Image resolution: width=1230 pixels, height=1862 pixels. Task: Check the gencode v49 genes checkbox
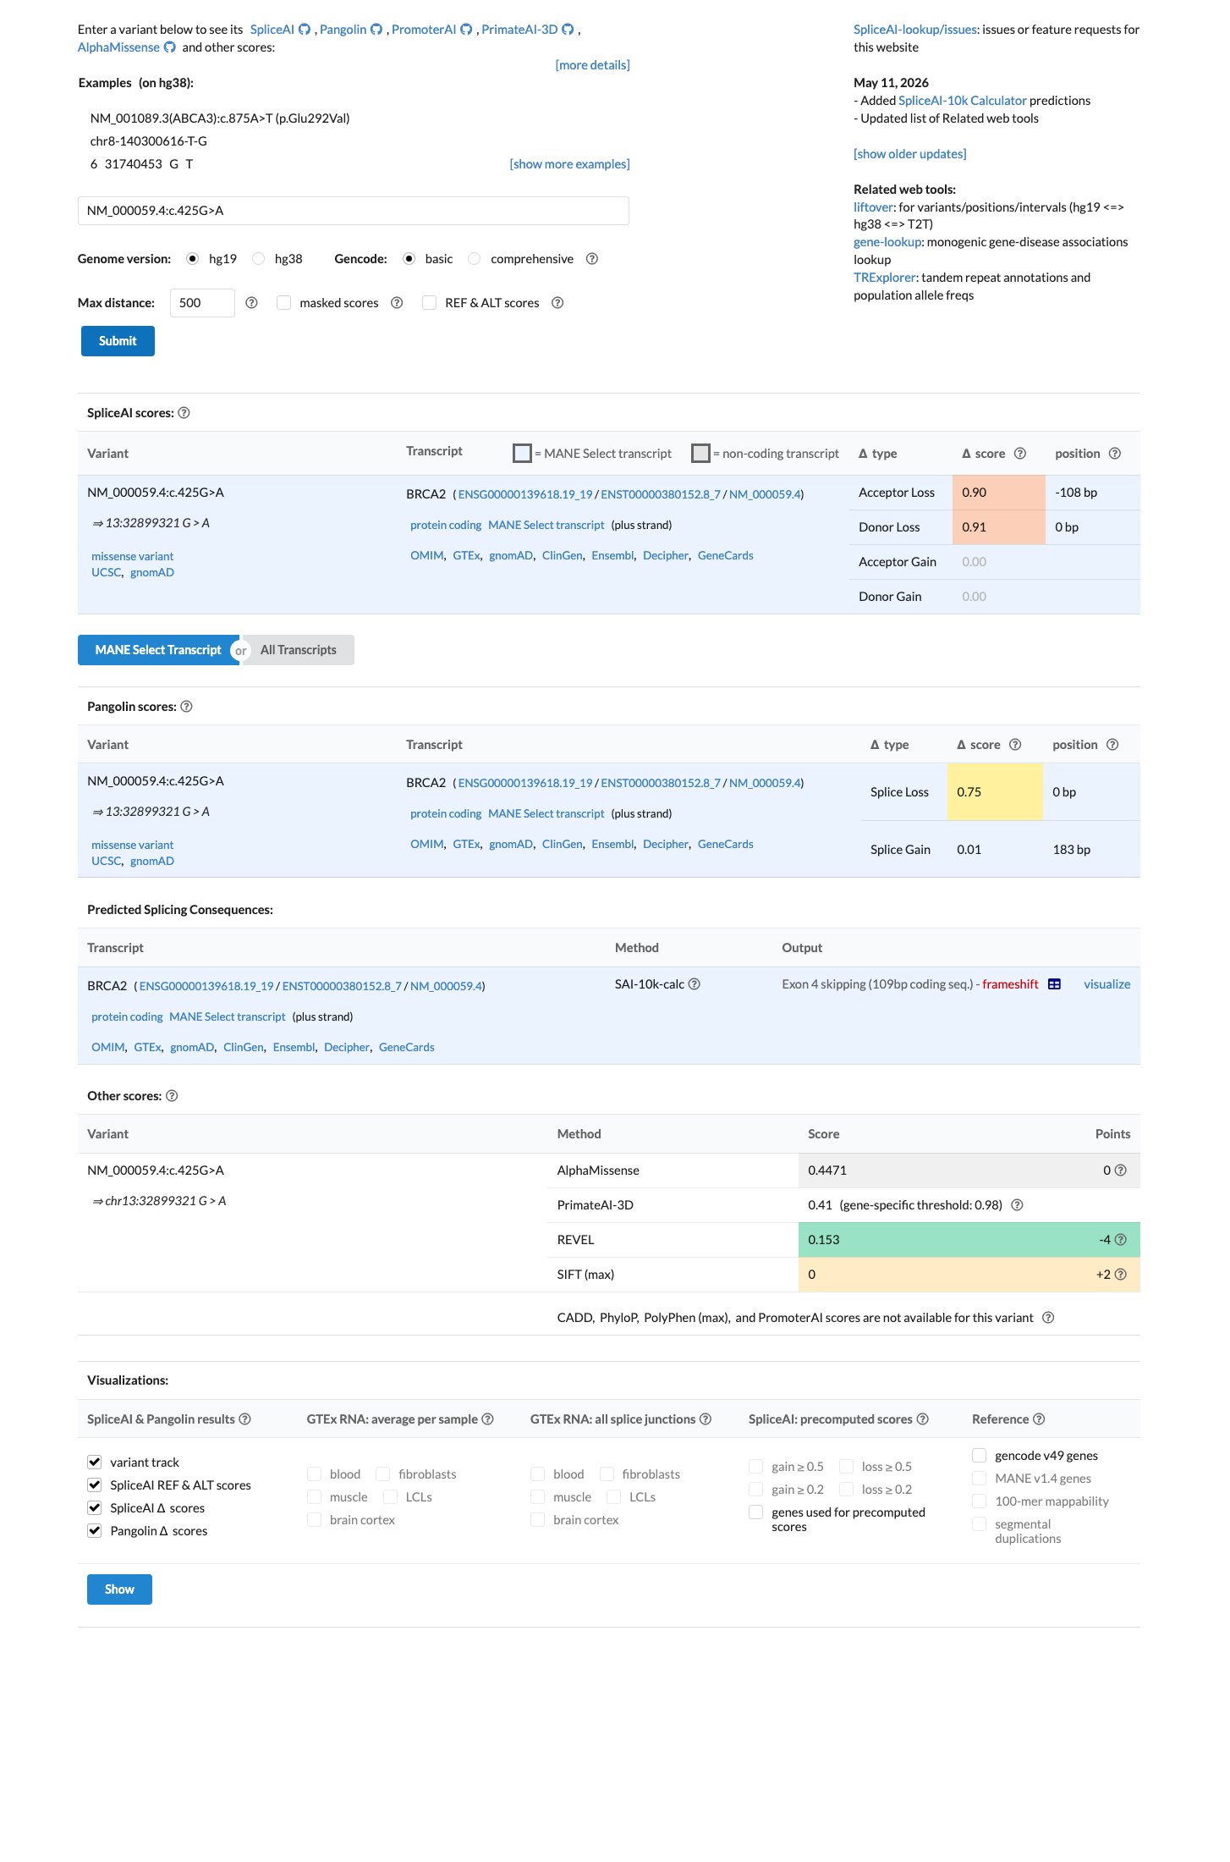(980, 1455)
